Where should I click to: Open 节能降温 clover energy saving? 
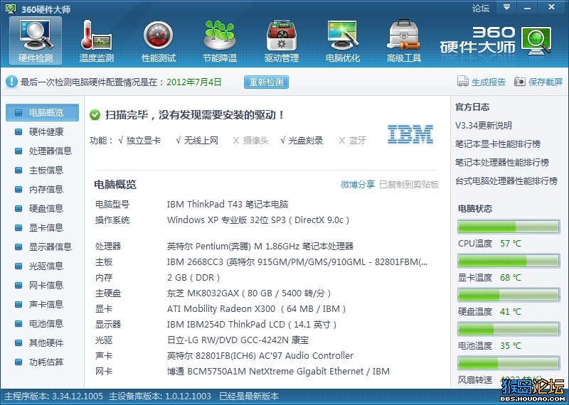[220, 40]
